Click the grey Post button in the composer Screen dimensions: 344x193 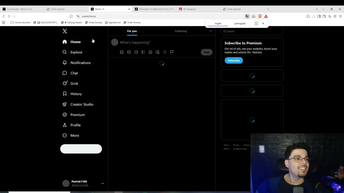(206, 52)
